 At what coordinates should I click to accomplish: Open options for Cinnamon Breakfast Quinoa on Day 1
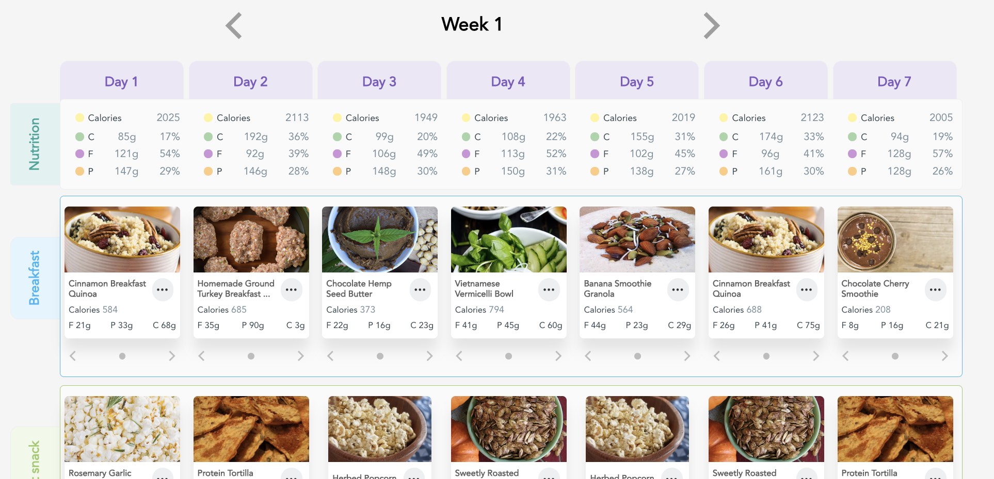163,289
